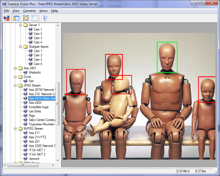
Task: Open the info toolbar icon
Action: [44, 18]
